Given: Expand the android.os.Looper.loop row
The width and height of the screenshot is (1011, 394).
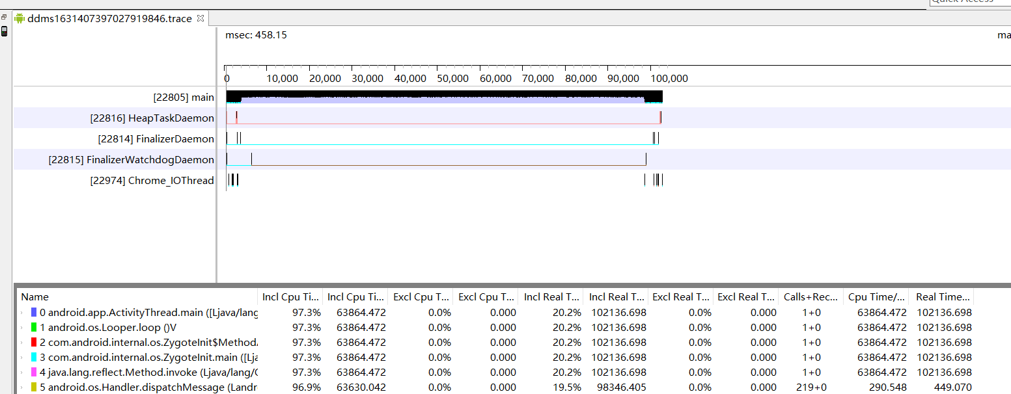Looking at the screenshot, I should pyautogui.click(x=23, y=328).
